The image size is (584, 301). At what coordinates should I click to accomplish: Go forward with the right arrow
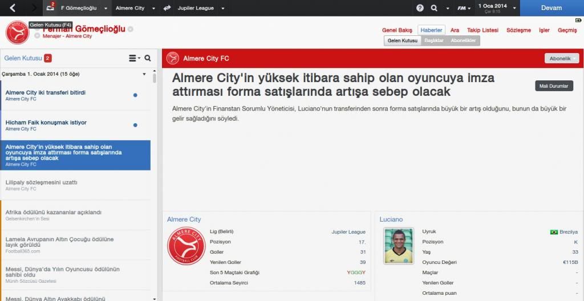pyautogui.click(x=34, y=8)
